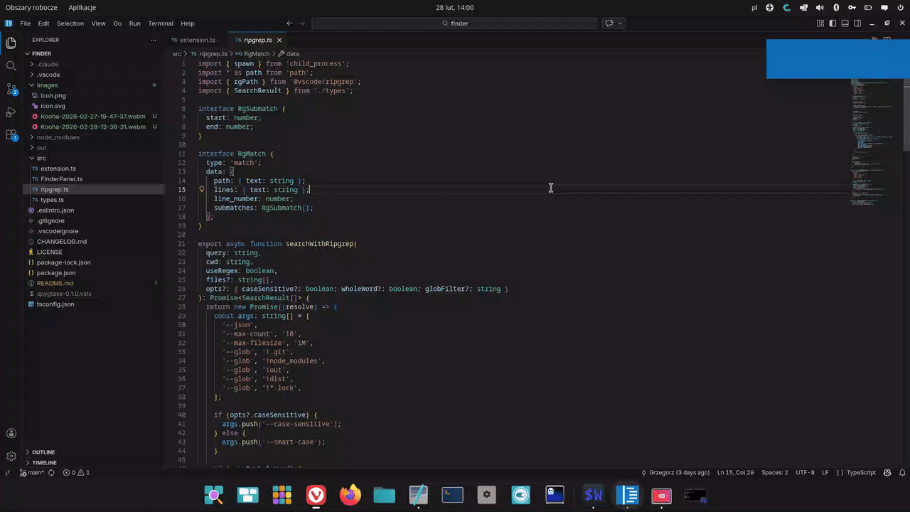This screenshot has width=910, height=512.
Task: Open the Selection menu
Action: pos(70,23)
